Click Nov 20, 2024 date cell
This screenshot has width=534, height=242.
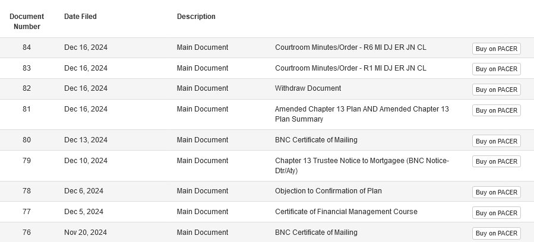[x=86, y=233]
